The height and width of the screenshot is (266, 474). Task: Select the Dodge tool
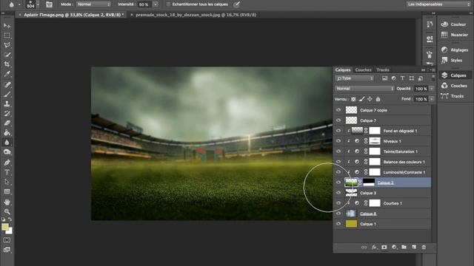[7, 152]
